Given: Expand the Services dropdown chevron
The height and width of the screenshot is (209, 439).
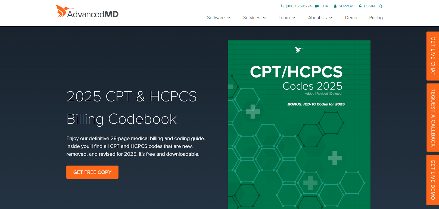Looking at the screenshot, I should [x=264, y=18].
